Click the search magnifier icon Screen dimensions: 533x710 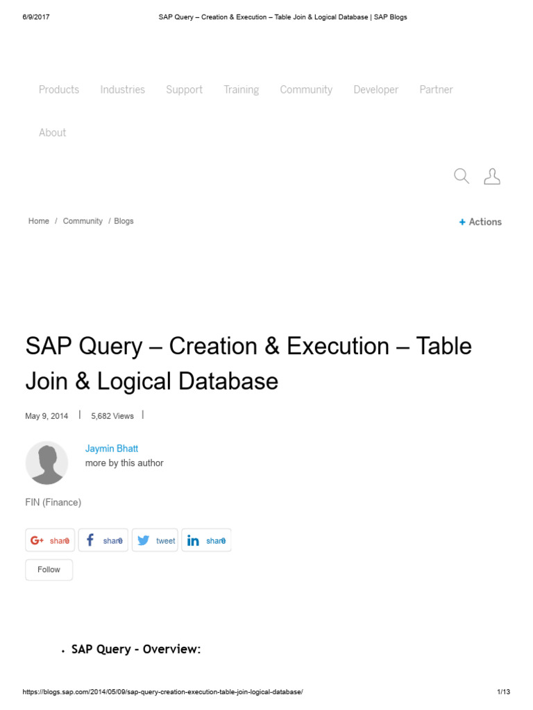coord(462,176)
